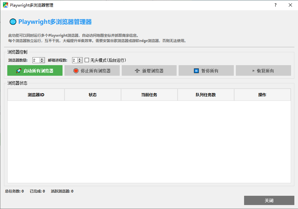
Task: Close the window with the X button
Action: pos(290,5)
